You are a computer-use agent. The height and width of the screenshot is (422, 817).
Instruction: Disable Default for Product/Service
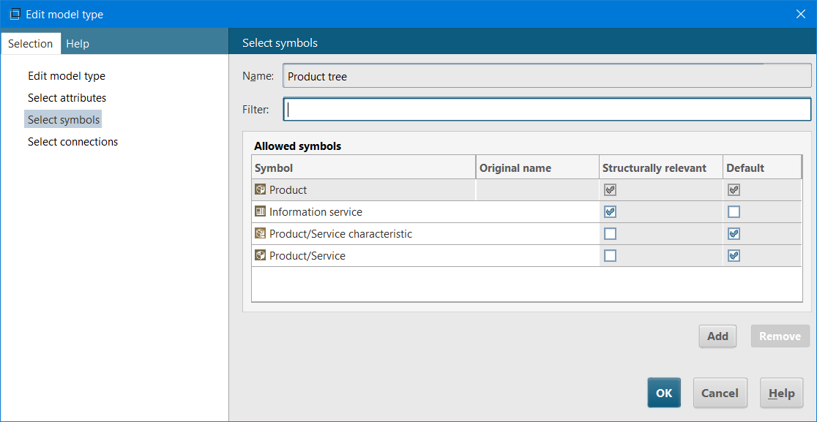[x=734, y=255]
